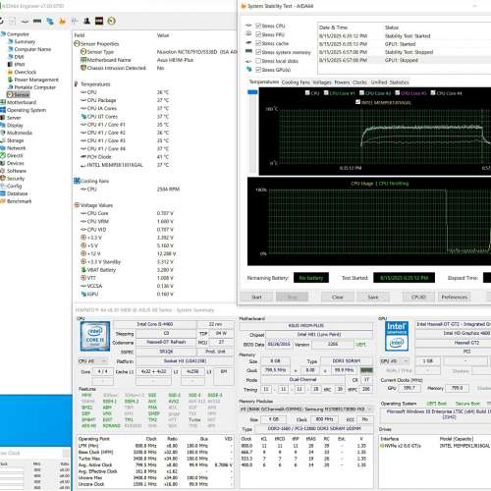
Task: Open the memory benchmark toolbar icon
Action: click(x=37, y=21)
